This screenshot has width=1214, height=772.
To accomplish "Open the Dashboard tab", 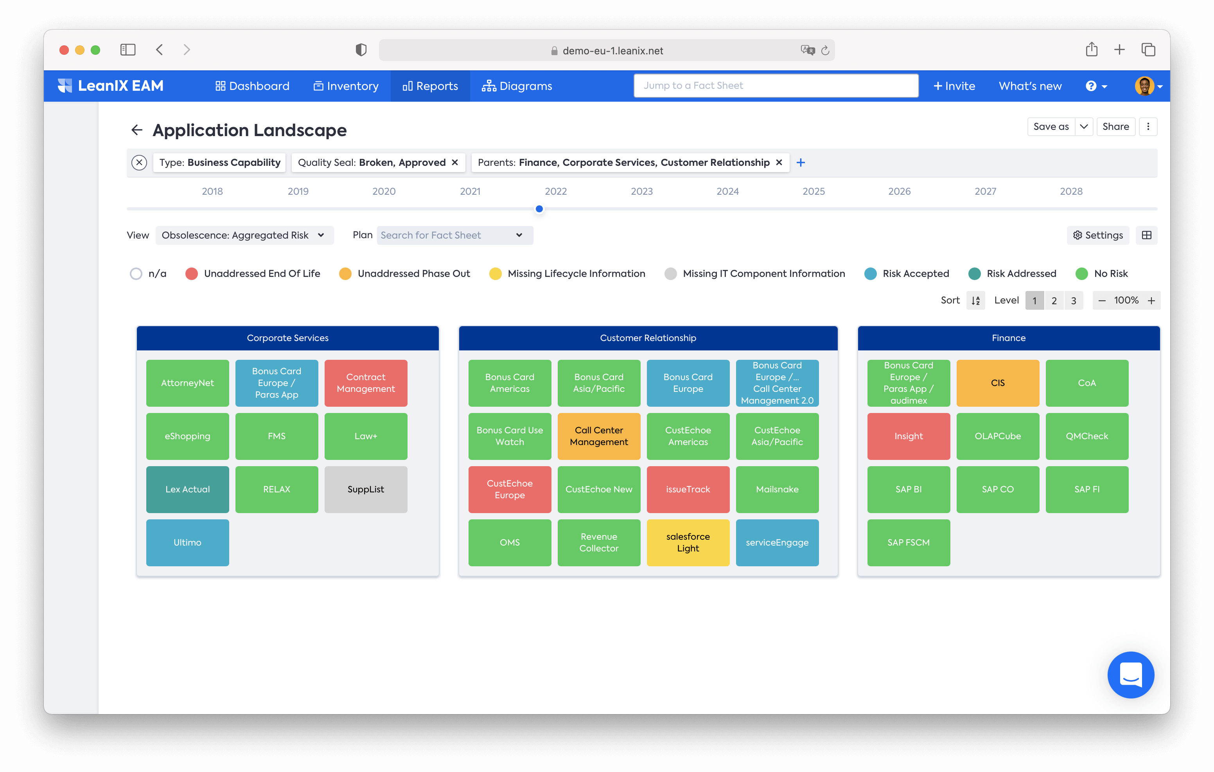I will 252,86.
